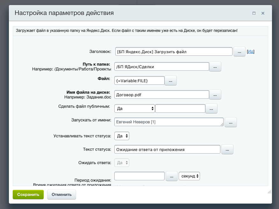Click the Период ожидания input field
The image size is (279, 209).
pos(139,176)
